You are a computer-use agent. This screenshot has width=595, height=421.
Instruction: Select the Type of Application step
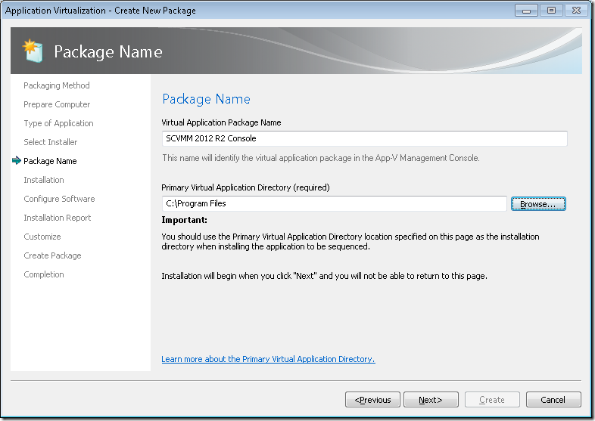(58, 123)
